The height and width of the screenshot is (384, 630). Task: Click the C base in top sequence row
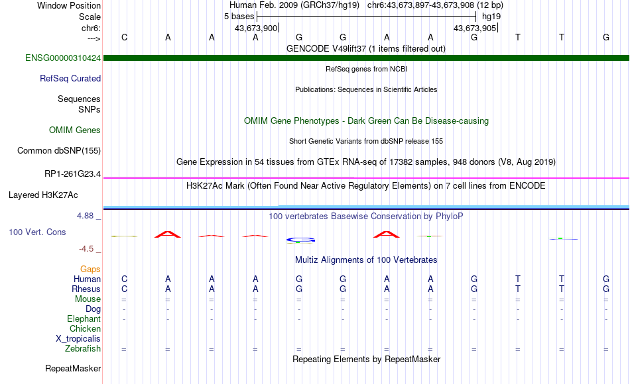pyautogui.click(x=124, y=37)
